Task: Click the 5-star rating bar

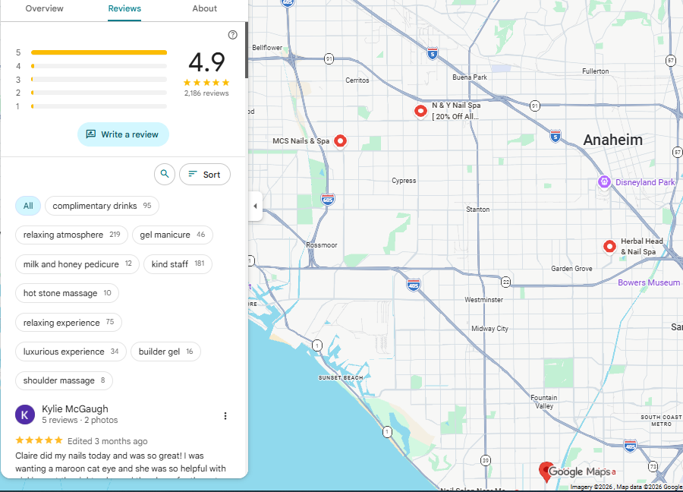Action: click(x=99, y=52)
